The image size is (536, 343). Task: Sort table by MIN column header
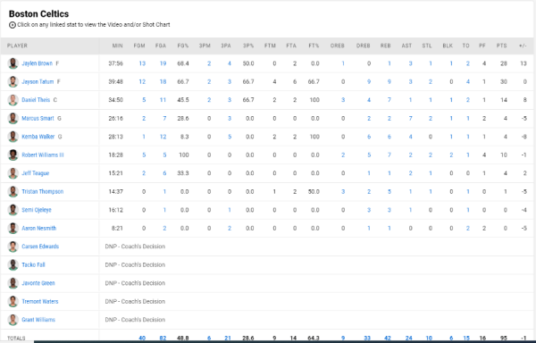click(x=117, y=46)
